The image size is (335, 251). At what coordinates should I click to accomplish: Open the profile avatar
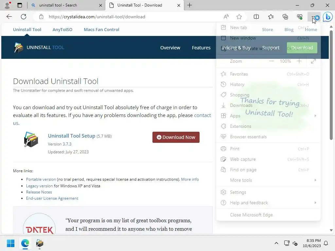[8, 5]
